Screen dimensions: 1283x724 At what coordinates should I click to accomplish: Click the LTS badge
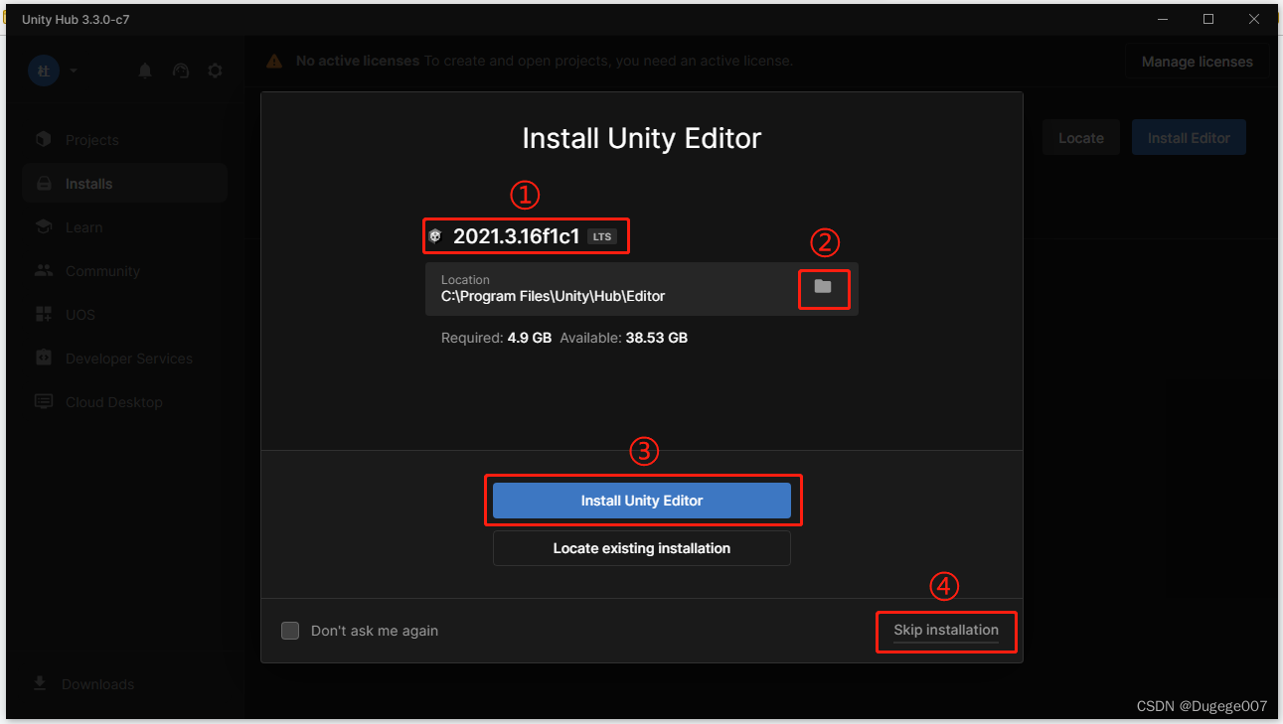click(602, 236)
